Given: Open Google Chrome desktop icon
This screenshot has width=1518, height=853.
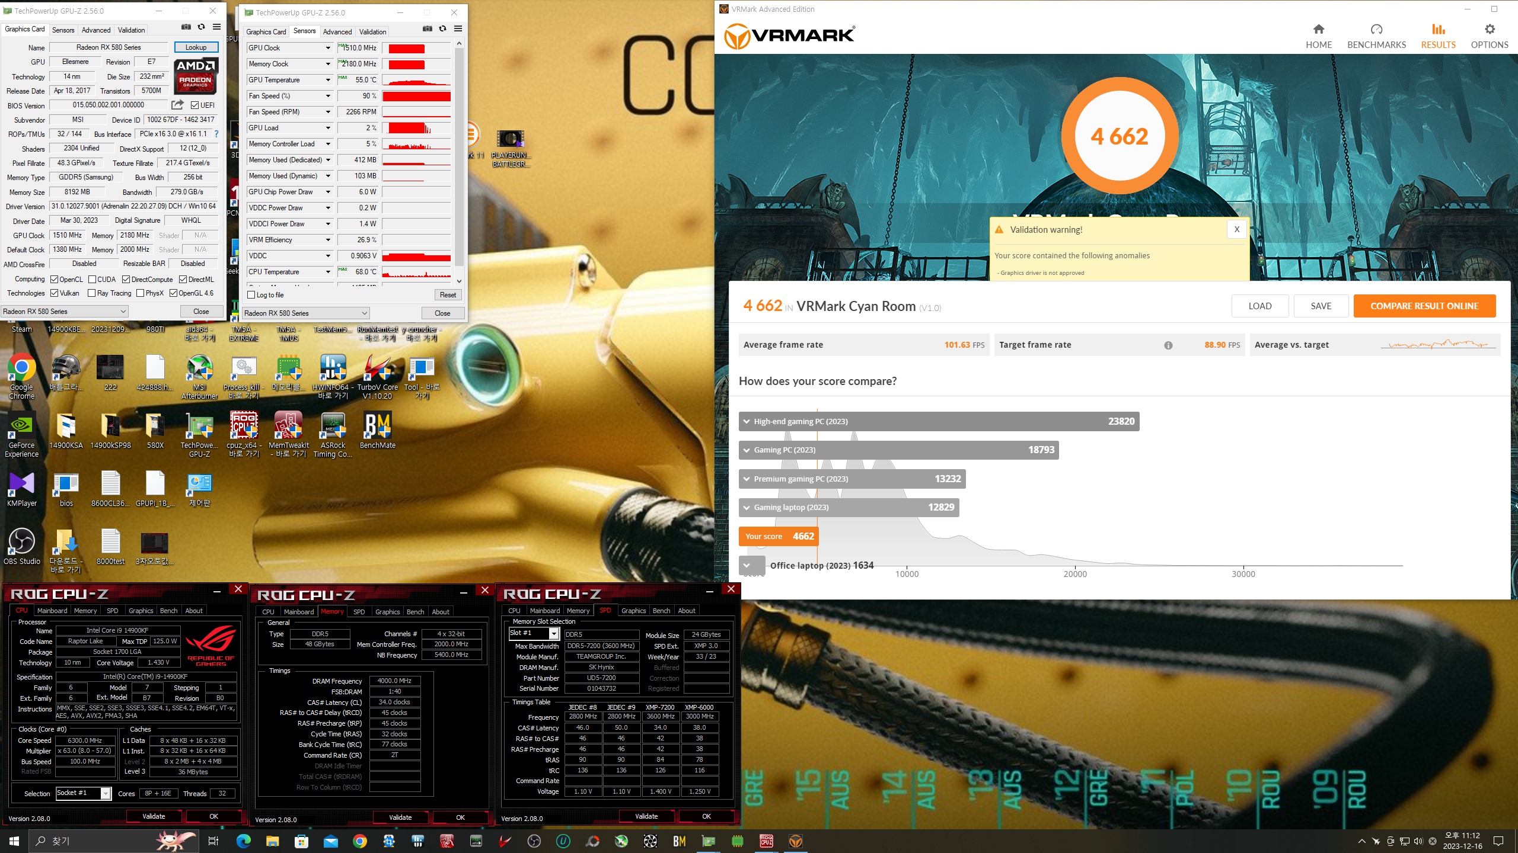Looking at the screenshot, I should click(x=21, y=376).
